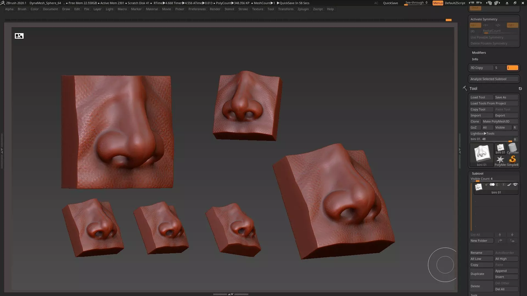
Task: Expand the Split section at panel bottom
Action: click(x=474, y=295)
